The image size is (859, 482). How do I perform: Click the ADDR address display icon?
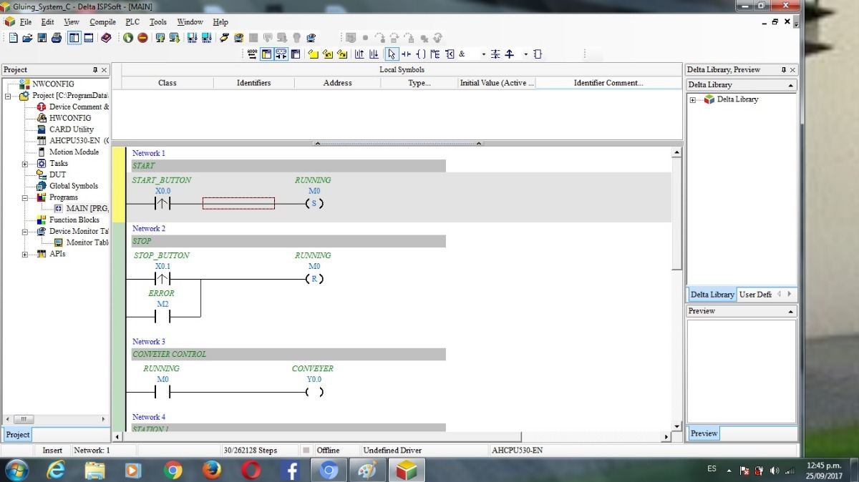point(252,54)
